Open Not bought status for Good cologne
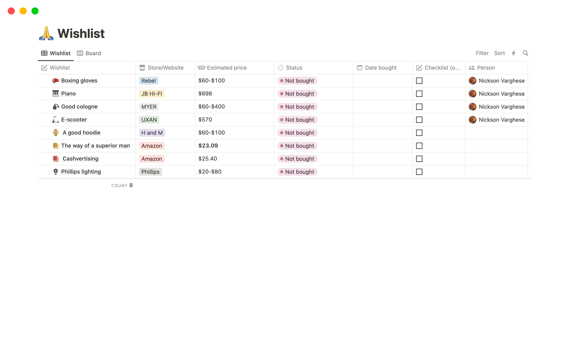 (x=297, y=107)
